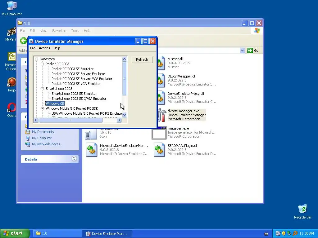The width and height of the screenshot is (318, 238).
Task: Expand the Details panel chevron
Action: click(74, 159)
